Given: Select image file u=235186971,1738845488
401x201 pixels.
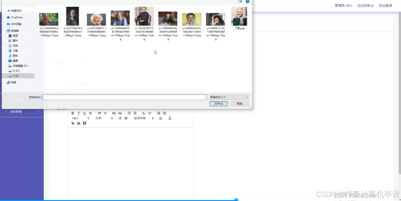Looking at the screenshot, I should 96,25.
